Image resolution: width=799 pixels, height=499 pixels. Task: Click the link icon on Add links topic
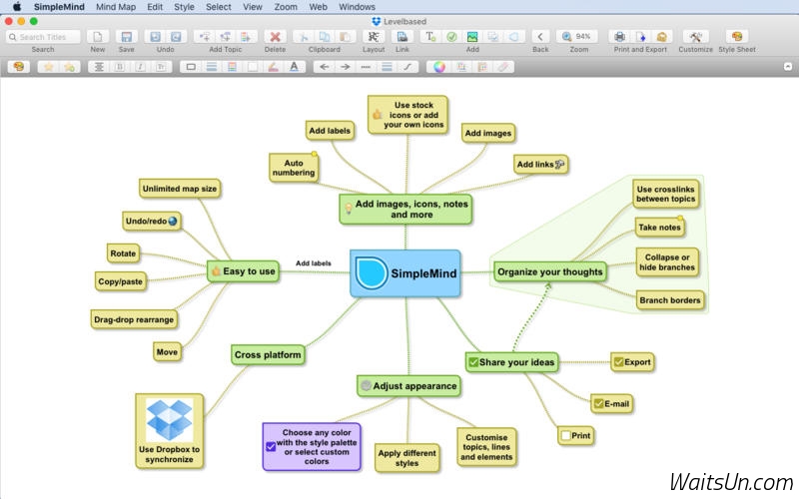pyautogui.click(x=559, y=164)
